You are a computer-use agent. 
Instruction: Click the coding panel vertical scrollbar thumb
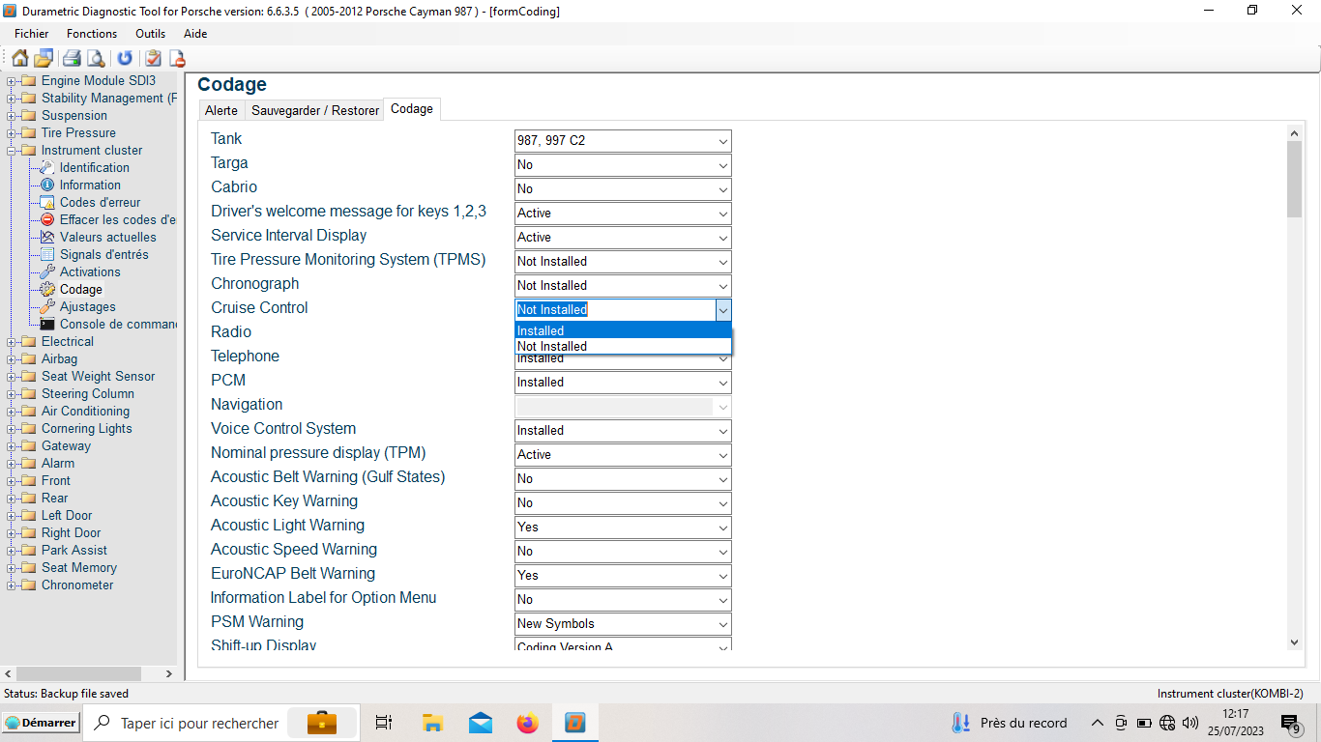[1295, 179]
